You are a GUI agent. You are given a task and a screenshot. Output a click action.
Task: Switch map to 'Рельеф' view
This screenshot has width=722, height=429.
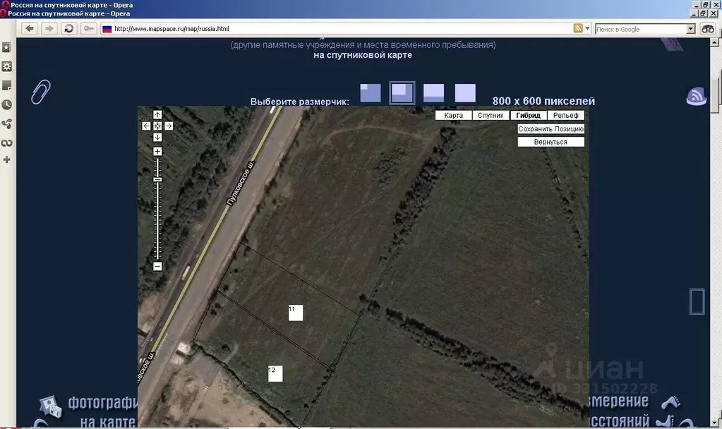point(566,115)
